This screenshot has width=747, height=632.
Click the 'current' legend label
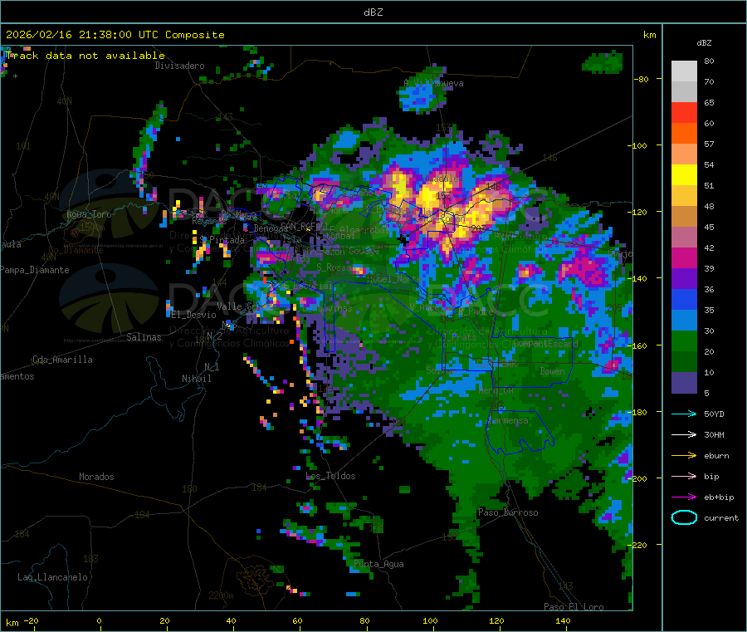pos(721,518)
